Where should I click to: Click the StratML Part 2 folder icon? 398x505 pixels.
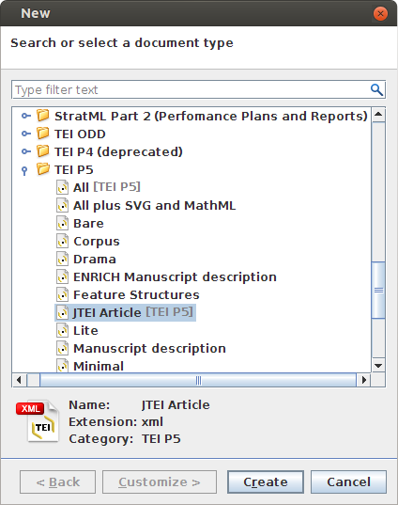point(43,116)
